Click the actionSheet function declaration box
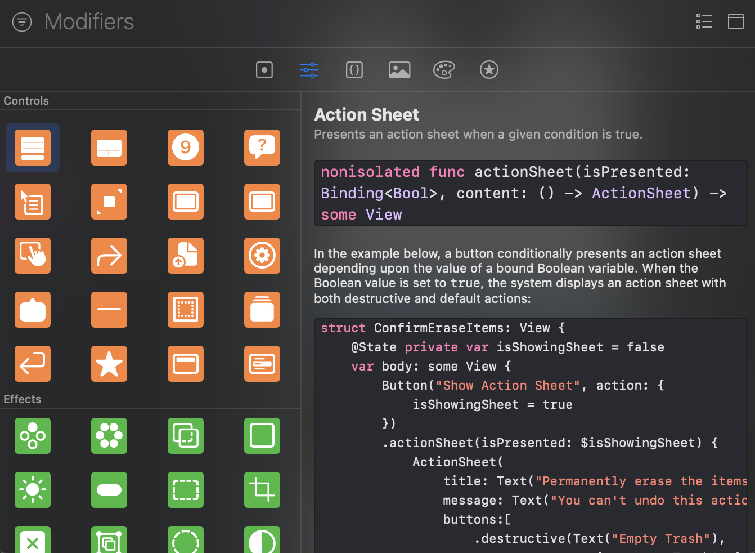 coord(531,193)
